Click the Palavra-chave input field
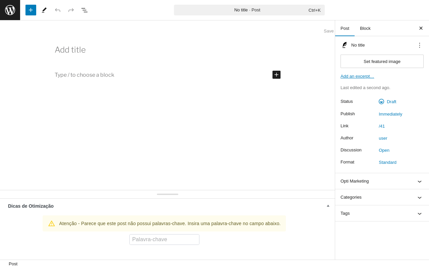 tap(164, 240)
